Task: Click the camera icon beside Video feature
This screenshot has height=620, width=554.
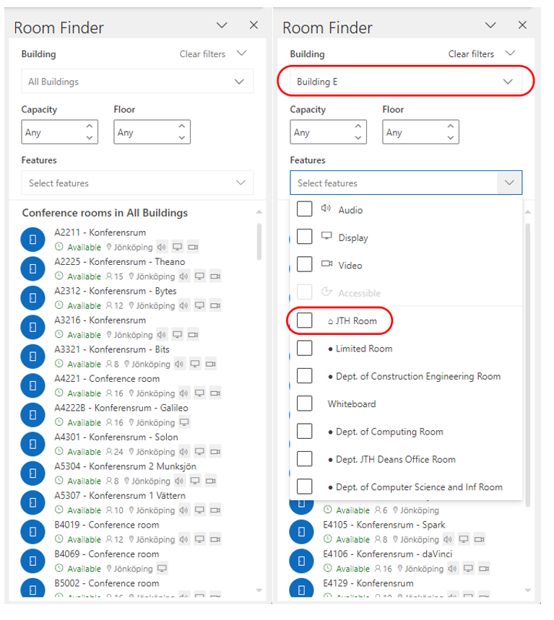Action: click(x=326, y=265)
